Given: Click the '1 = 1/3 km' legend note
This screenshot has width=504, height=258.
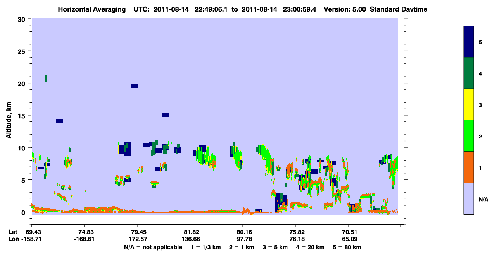Looking at the screenshot, I should [205, 247].
